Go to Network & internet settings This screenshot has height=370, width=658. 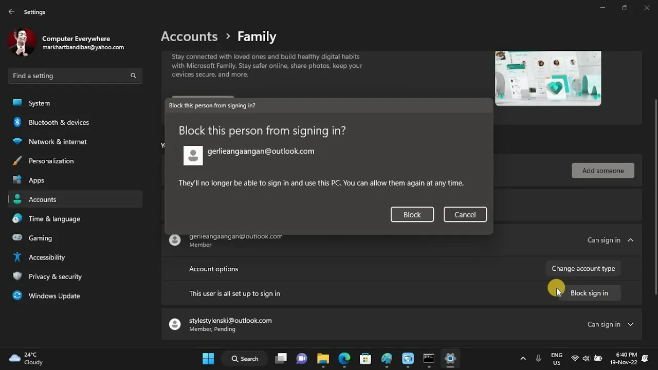tap(75, 141)
